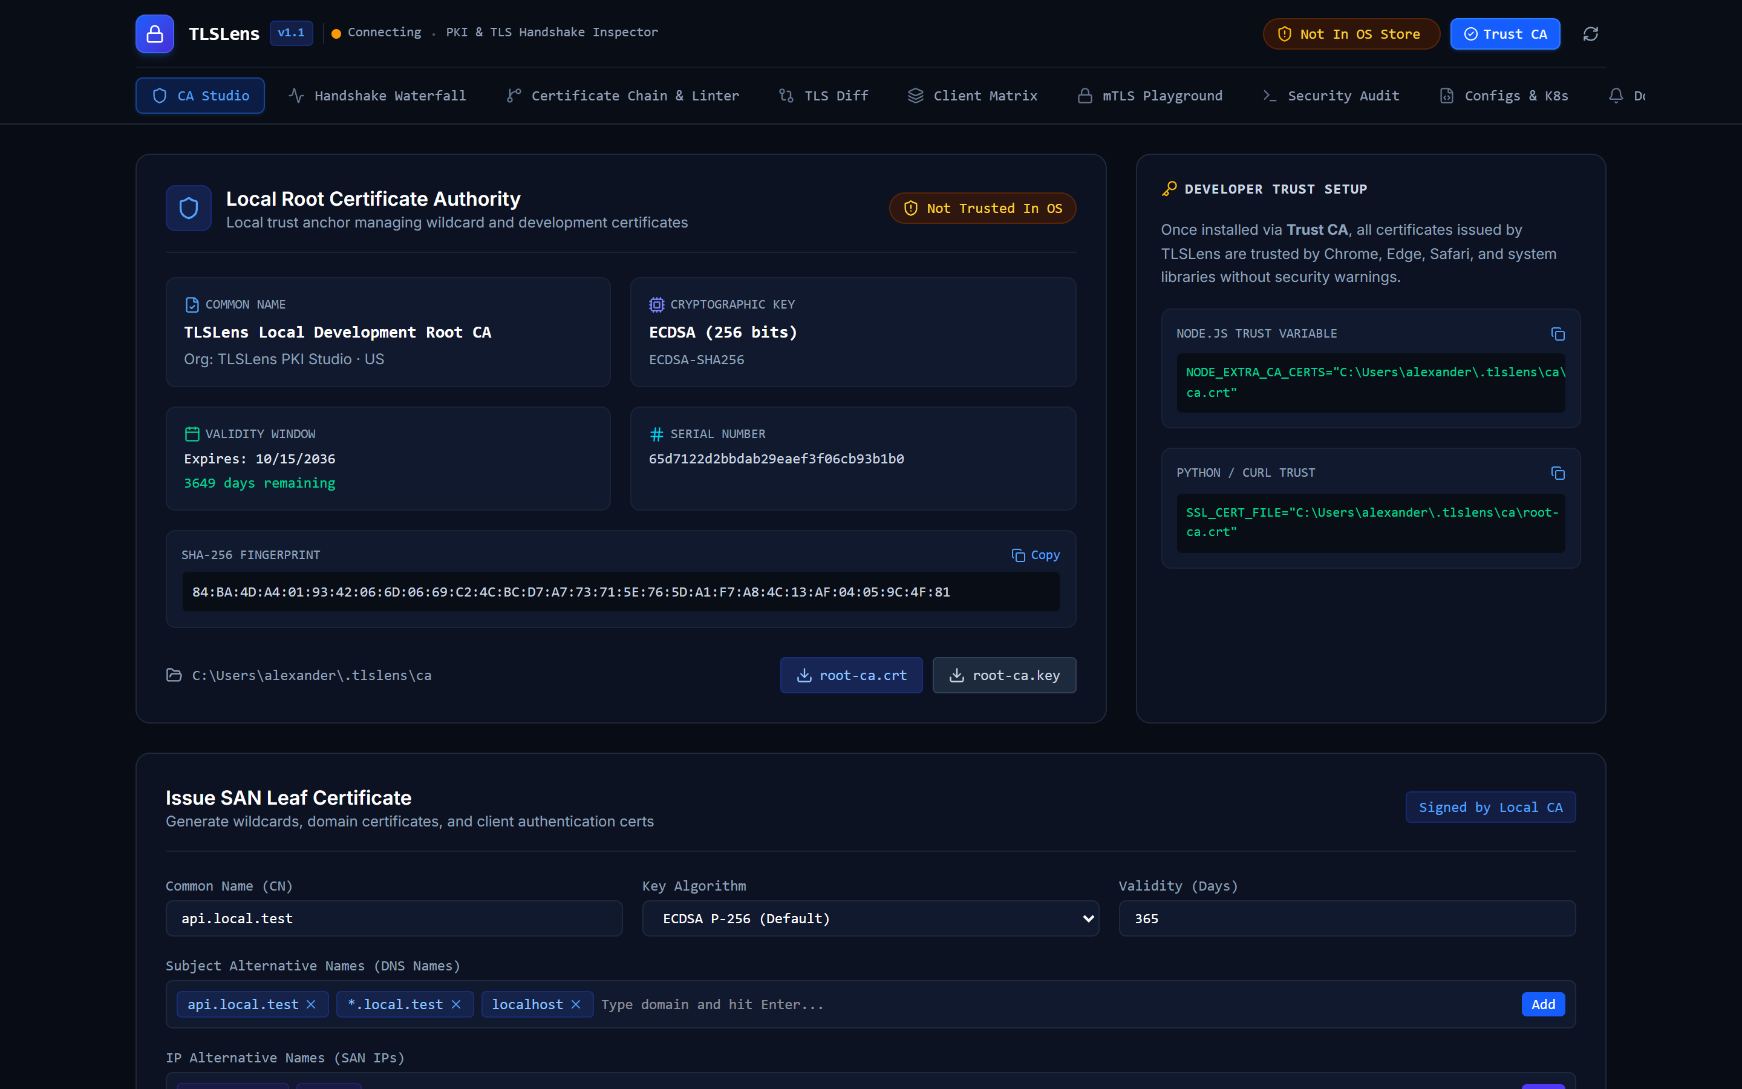Select the serial number 65d7122d2bbdab29eaef3f06cb93b1b0

pos(776,459)
